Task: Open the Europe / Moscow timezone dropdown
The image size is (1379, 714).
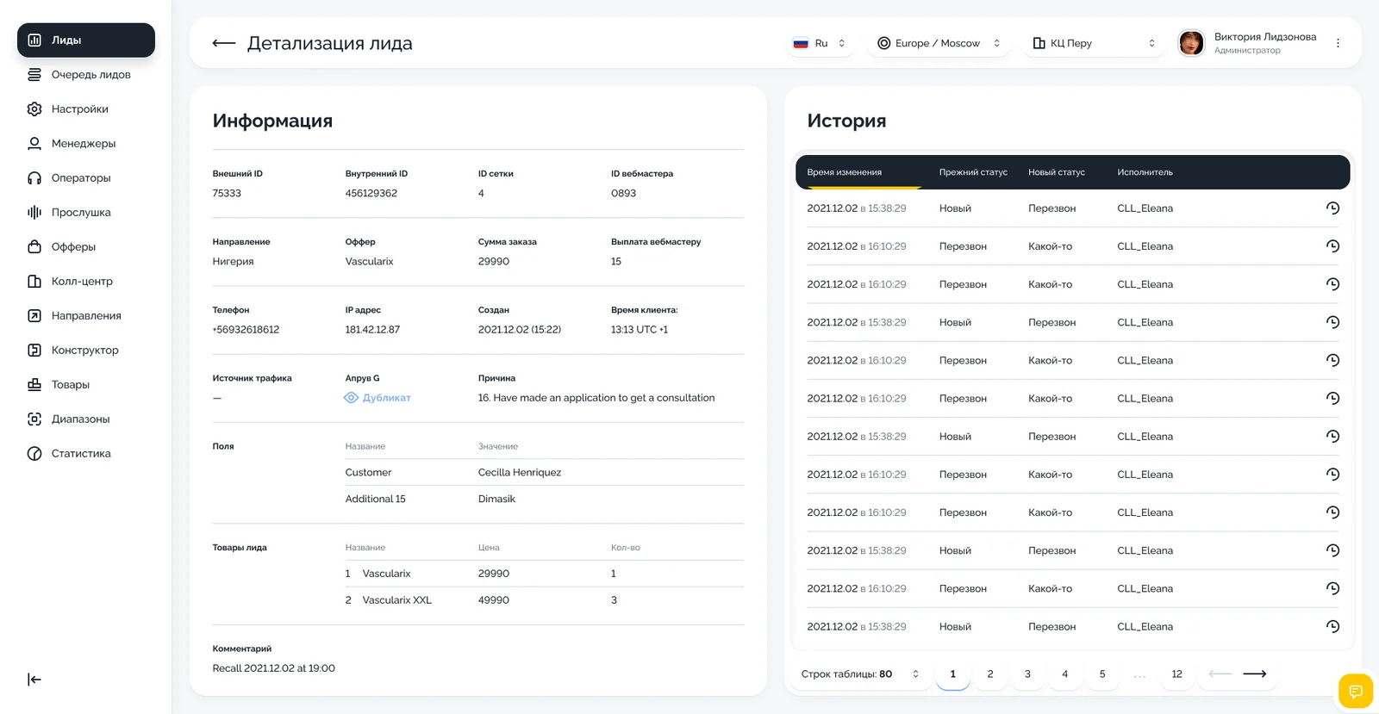Action: pyautogui.click(x=939, y=43)
